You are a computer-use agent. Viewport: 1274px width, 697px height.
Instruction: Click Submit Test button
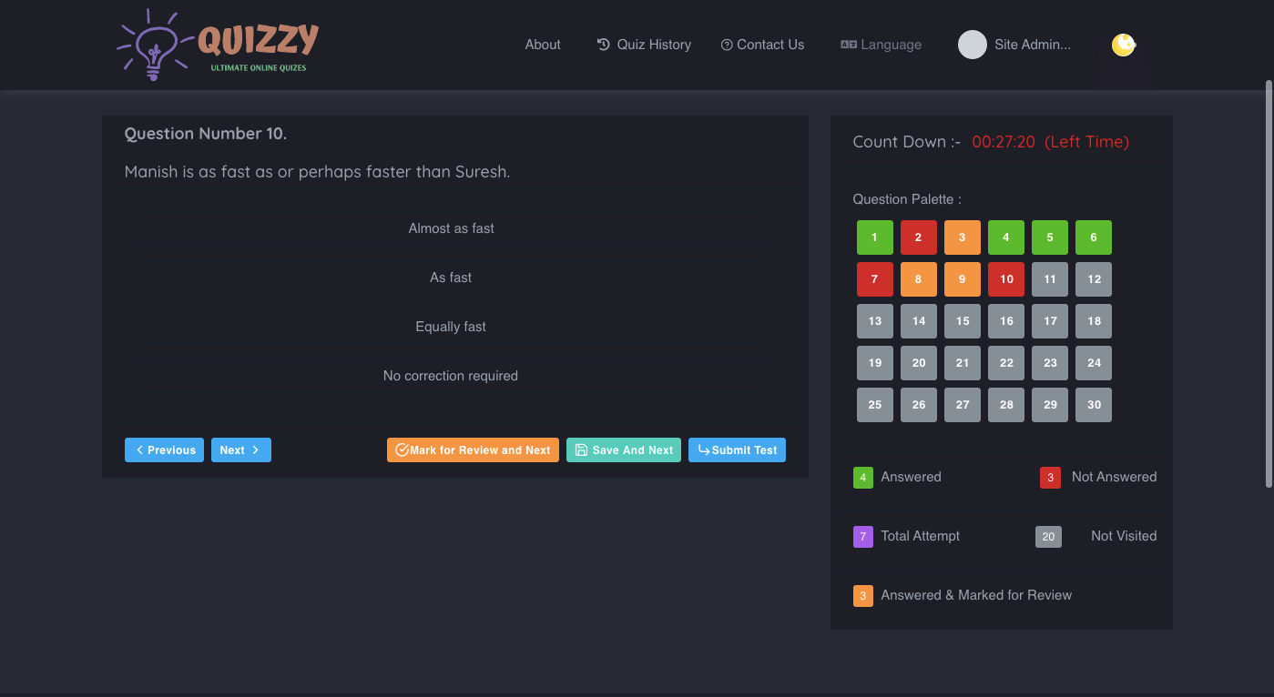pos(737,450)
